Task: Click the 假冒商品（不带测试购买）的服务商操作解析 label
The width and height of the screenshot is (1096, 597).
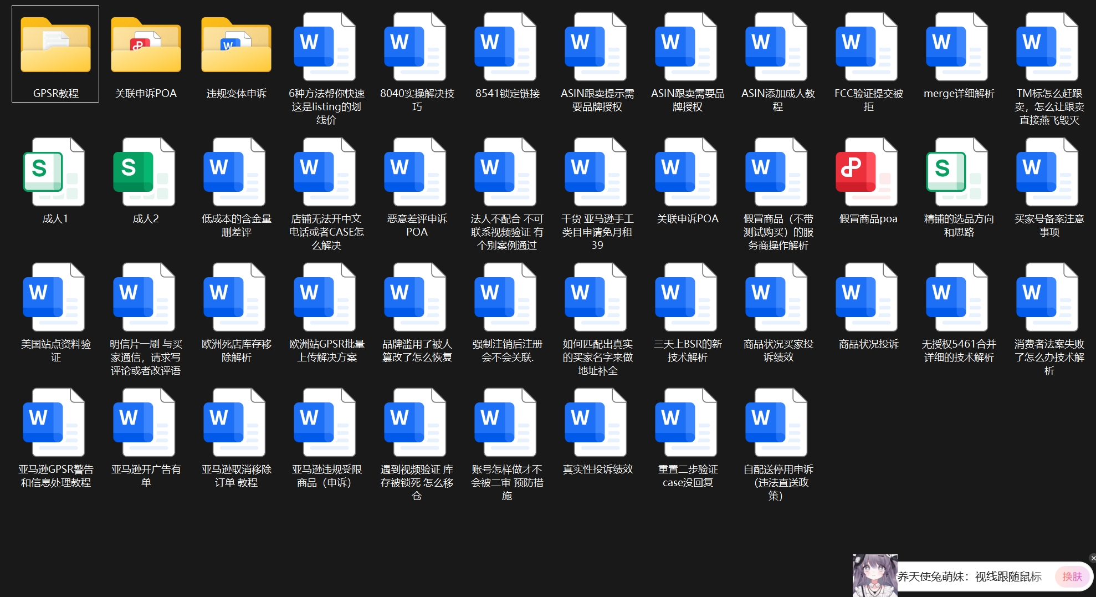Action: point(778,232)
